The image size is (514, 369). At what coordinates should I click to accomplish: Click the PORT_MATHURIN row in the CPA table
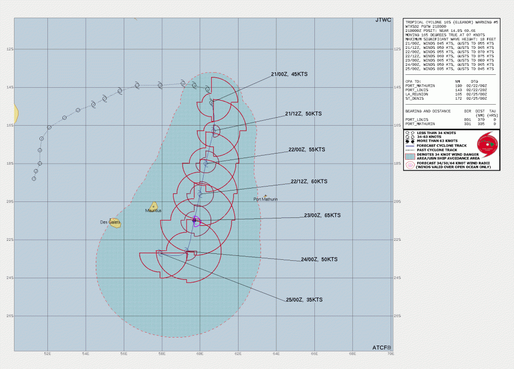click(x=446, y=86)
